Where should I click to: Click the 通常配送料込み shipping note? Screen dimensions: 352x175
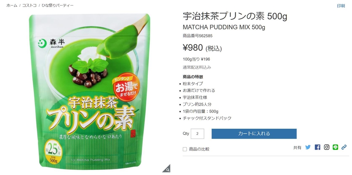pyautogui.click(x=197, y=67)
